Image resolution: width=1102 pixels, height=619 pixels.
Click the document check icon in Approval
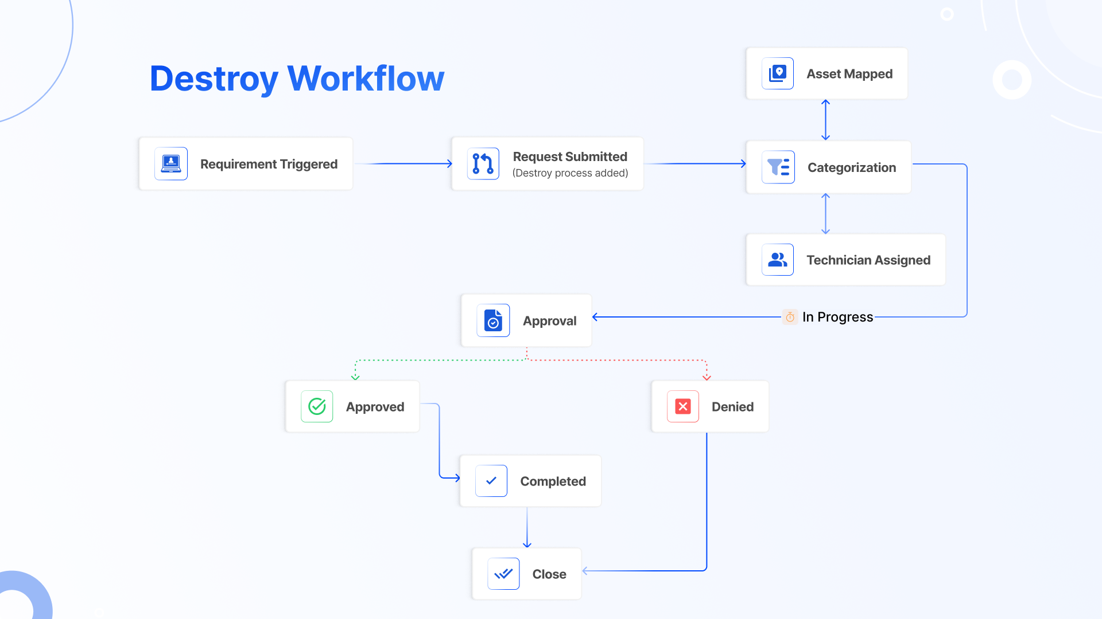tap(493, 320)
